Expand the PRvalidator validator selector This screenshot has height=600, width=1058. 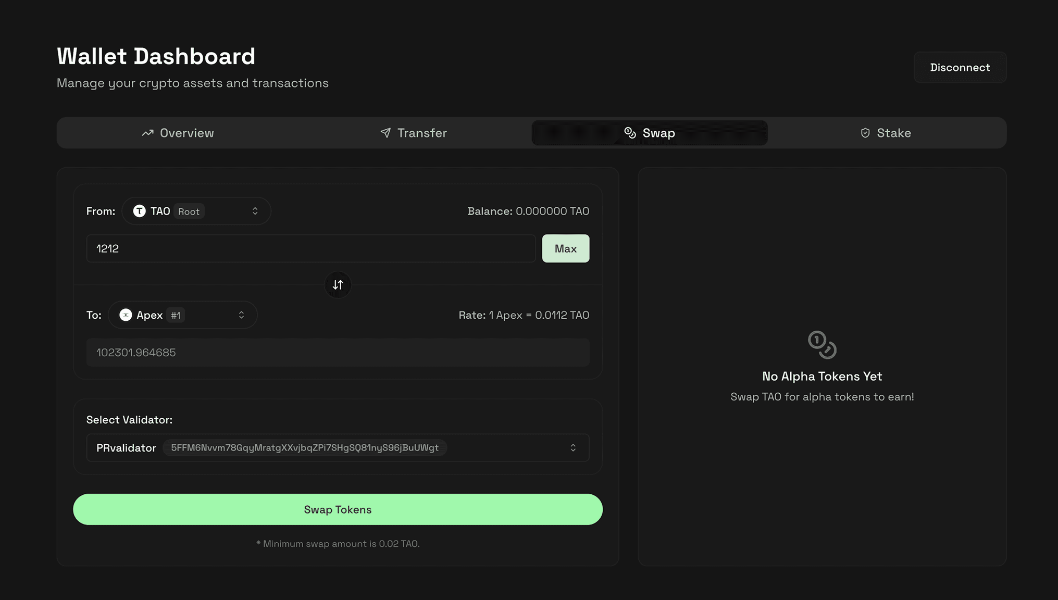[572, 448]
